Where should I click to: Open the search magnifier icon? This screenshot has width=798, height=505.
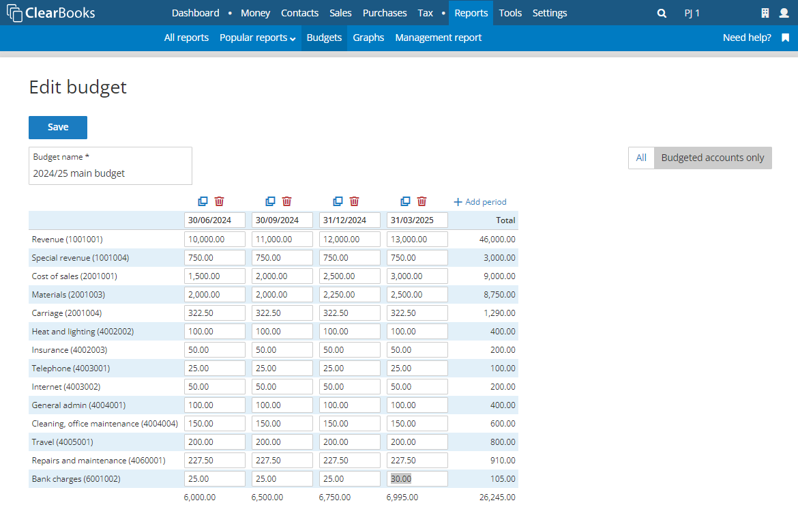pos(662,13)
